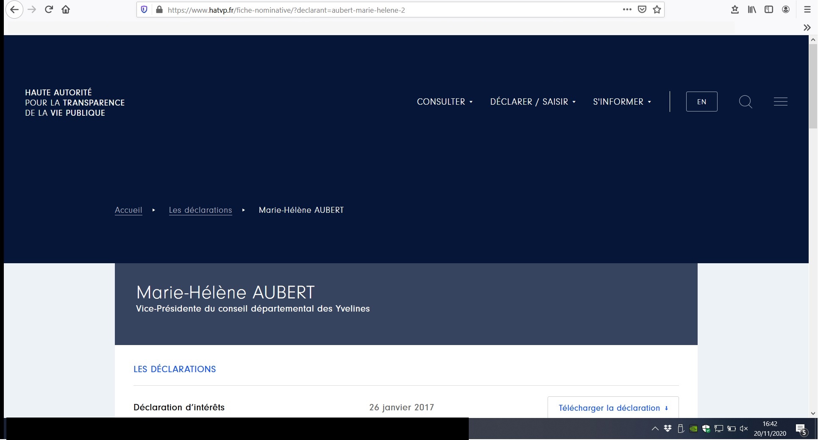Open the NVIDIA settings tray icon
The width and height of the screenshot is (818, 440).
tap(693, 429)
